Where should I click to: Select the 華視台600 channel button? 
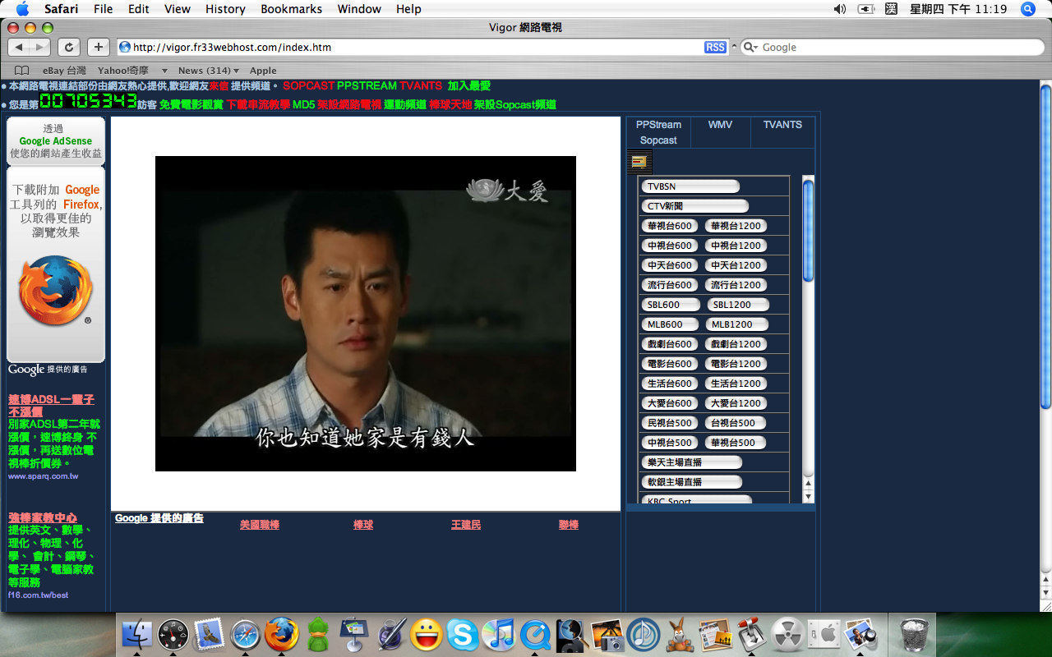[x=670, y=226]
